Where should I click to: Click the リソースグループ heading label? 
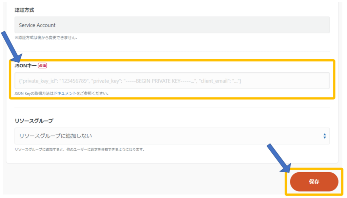(x=34, y=120)
